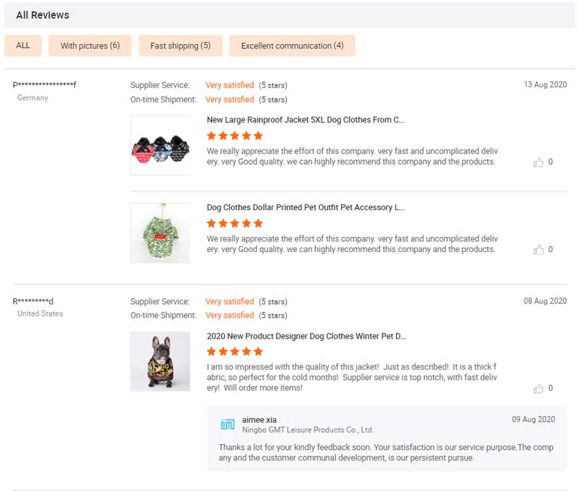Like the rainproof jacket review with thumbs-up
Viewport: 578px width, 491px height.
pos(538,162)
